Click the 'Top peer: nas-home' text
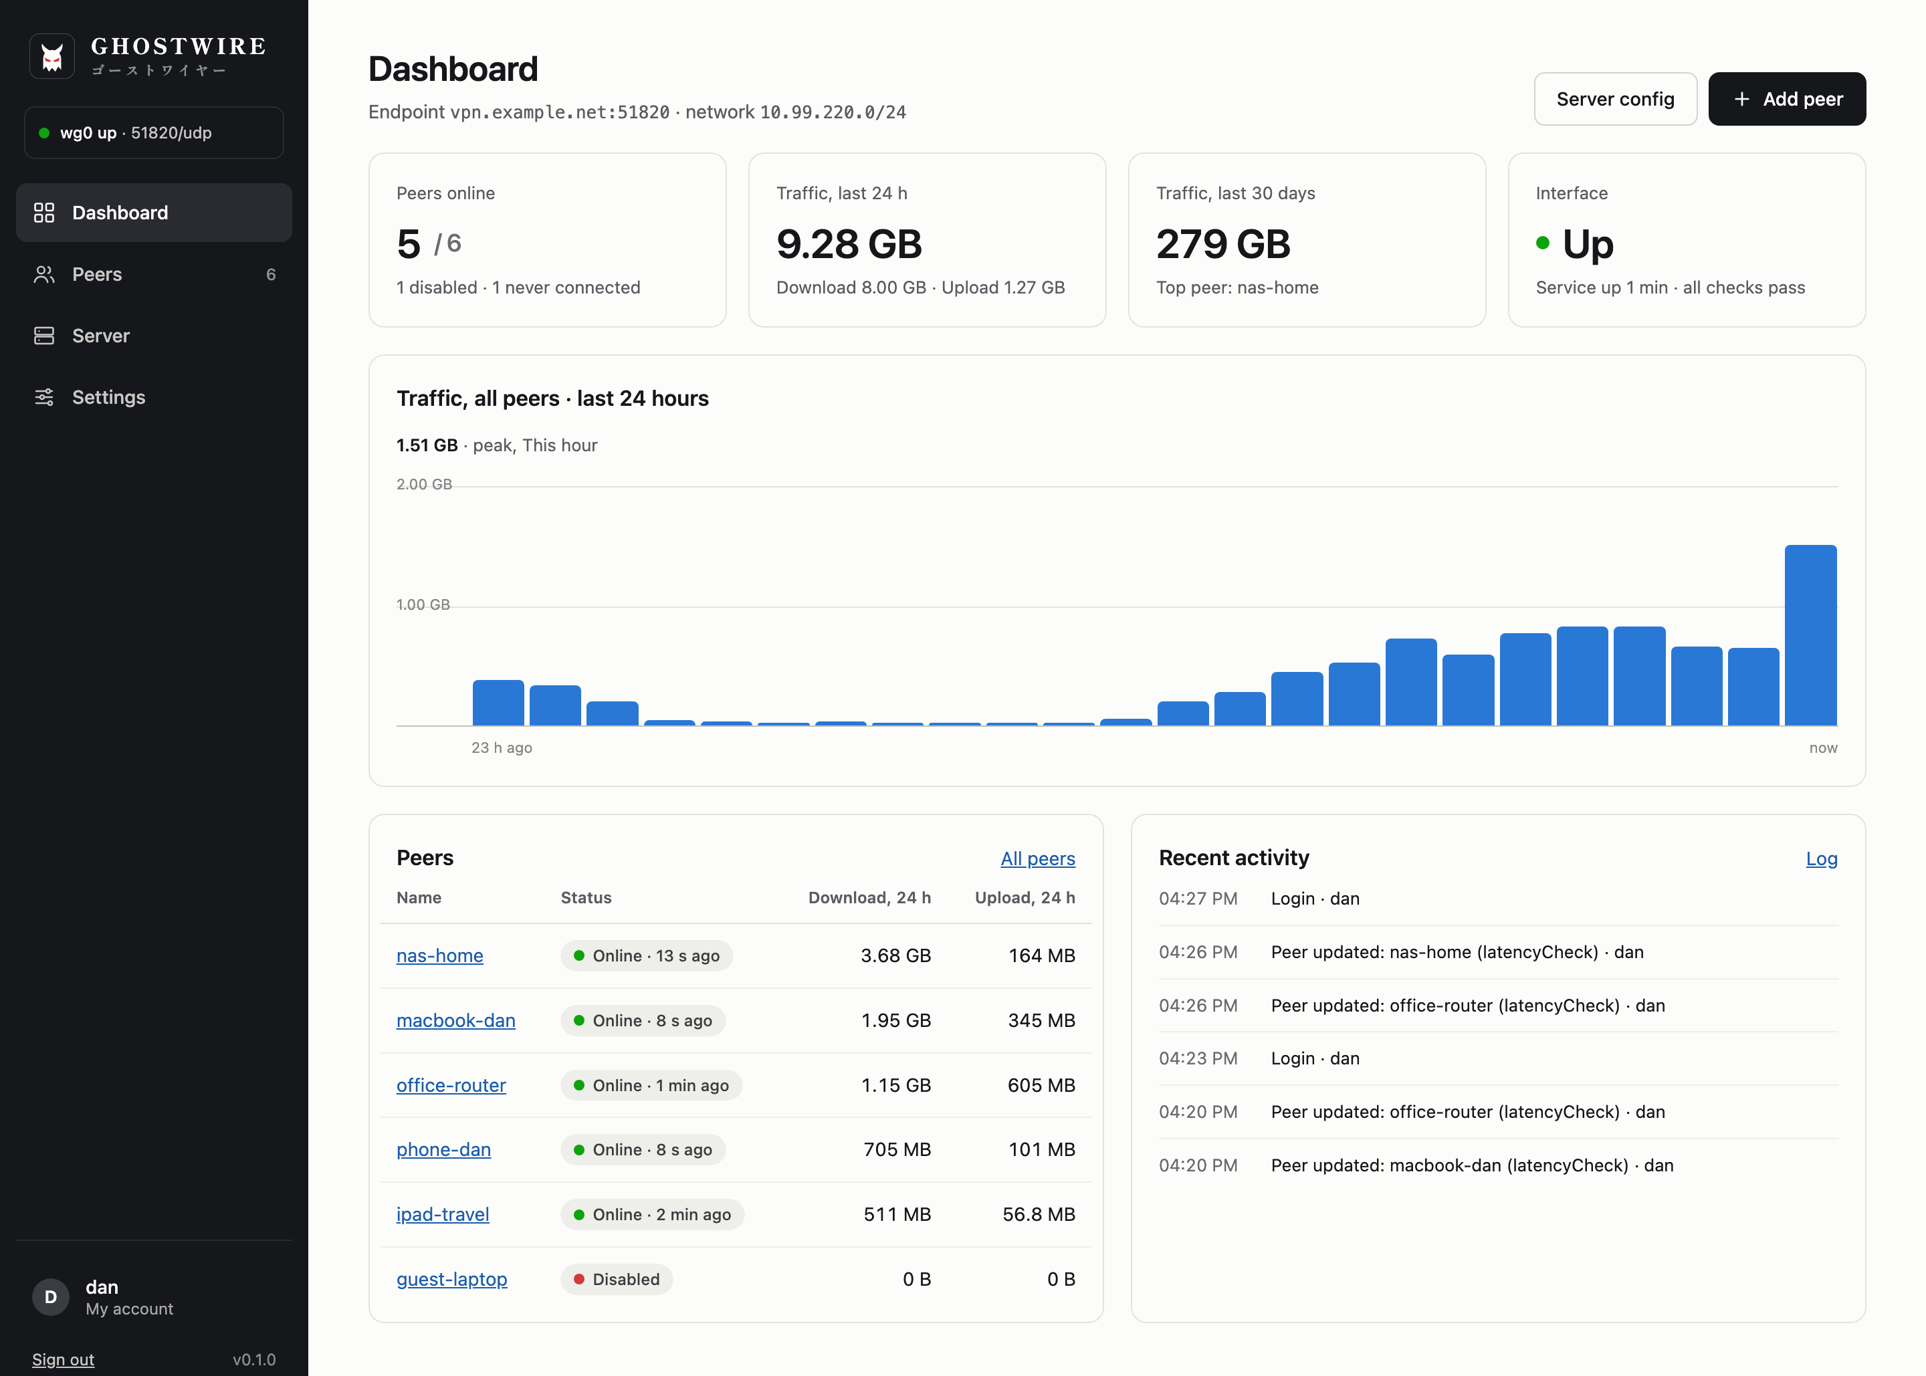The height and width of the screenshot is (1376, 1926). point(1237,288)
